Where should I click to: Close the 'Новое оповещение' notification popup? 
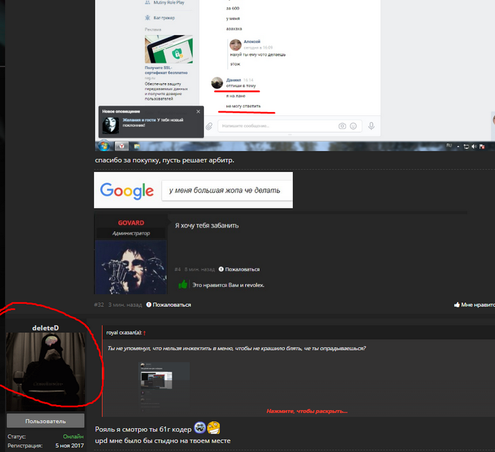(x=199, y=111)
